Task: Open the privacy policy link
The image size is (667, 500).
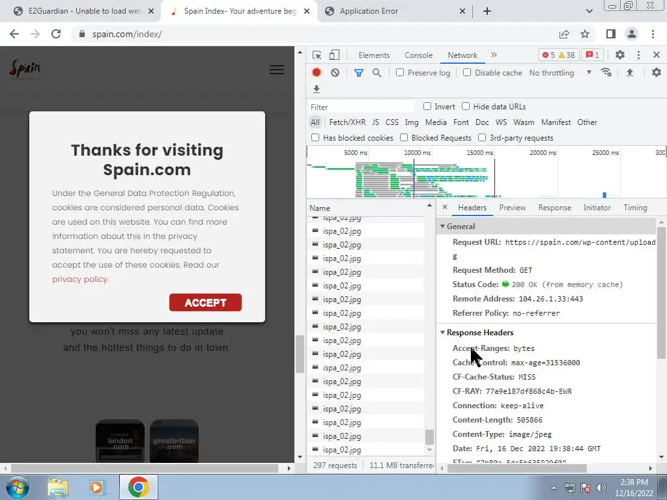Action: click(80, 279)
